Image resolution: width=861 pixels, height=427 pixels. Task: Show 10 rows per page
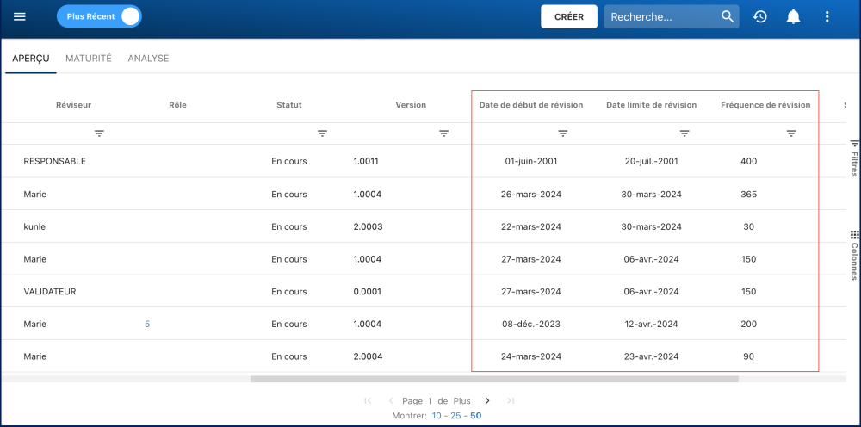[x=437, y=416]
